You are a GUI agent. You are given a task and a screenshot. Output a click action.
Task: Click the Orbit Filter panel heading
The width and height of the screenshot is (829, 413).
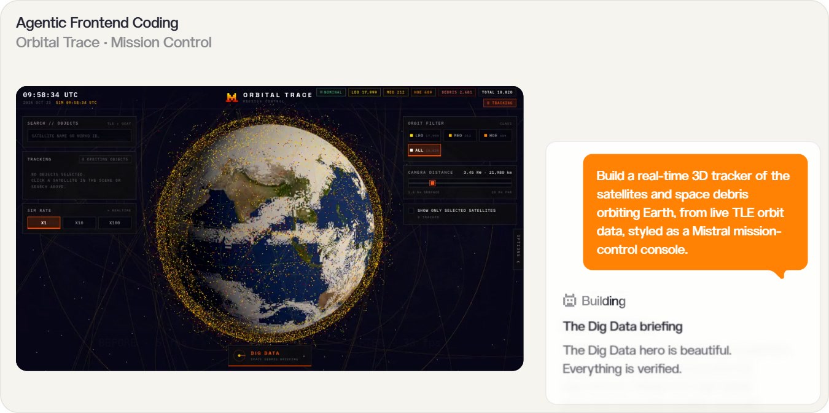tap(426, 123)
